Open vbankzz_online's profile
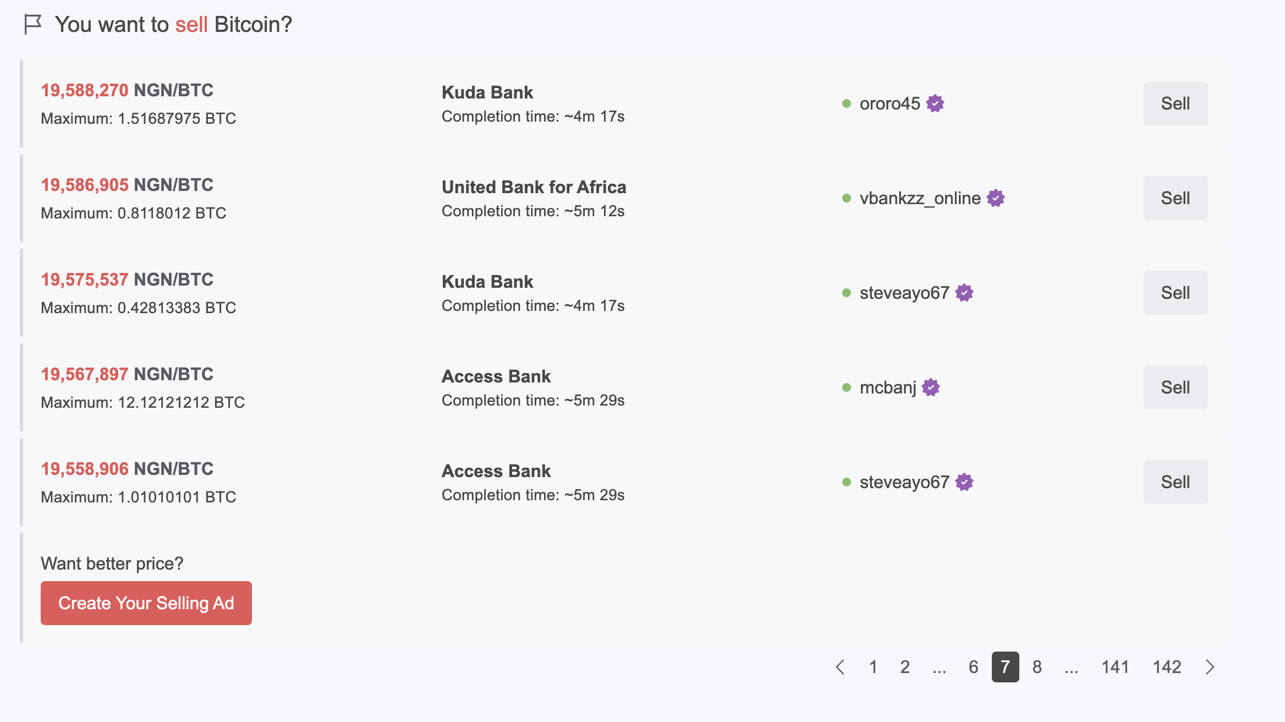The image size is (1285, 722). click(x=920, y=198)
